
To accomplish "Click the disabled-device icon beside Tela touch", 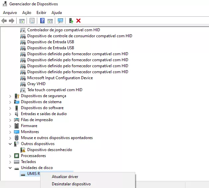I will click(23, 90).
